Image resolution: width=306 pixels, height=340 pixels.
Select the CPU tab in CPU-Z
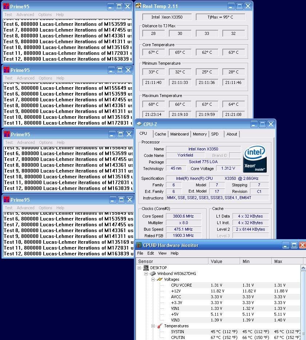tap(143, 133)
